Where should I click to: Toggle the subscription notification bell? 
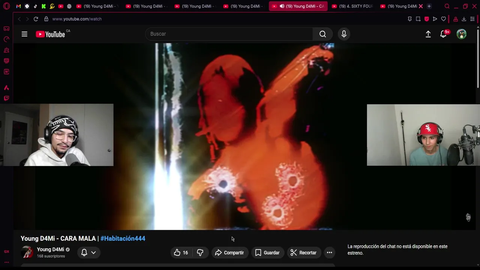click(x=84, y=252)
